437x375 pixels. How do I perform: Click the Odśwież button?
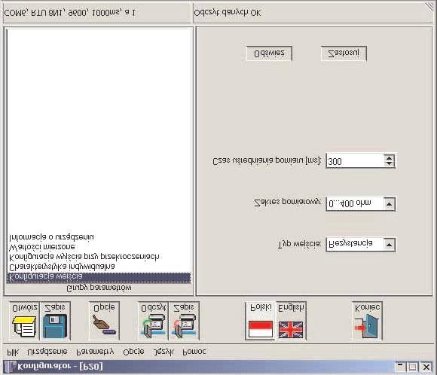pos(269,53)
